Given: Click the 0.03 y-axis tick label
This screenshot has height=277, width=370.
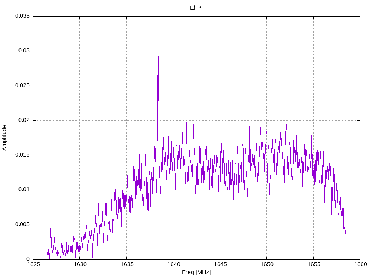Looking at the screenshot, I should click(x=23, y=51).
